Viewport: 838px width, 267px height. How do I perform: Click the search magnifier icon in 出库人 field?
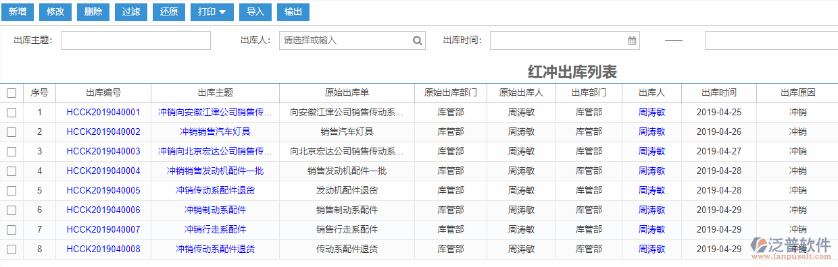coord(418,40)
